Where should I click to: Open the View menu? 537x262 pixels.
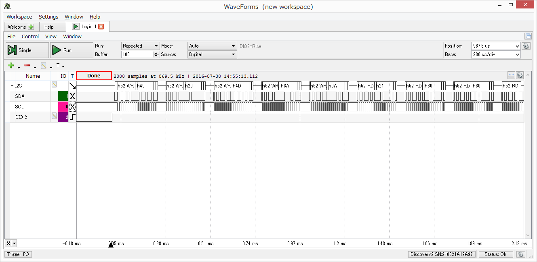coord(51,37)
